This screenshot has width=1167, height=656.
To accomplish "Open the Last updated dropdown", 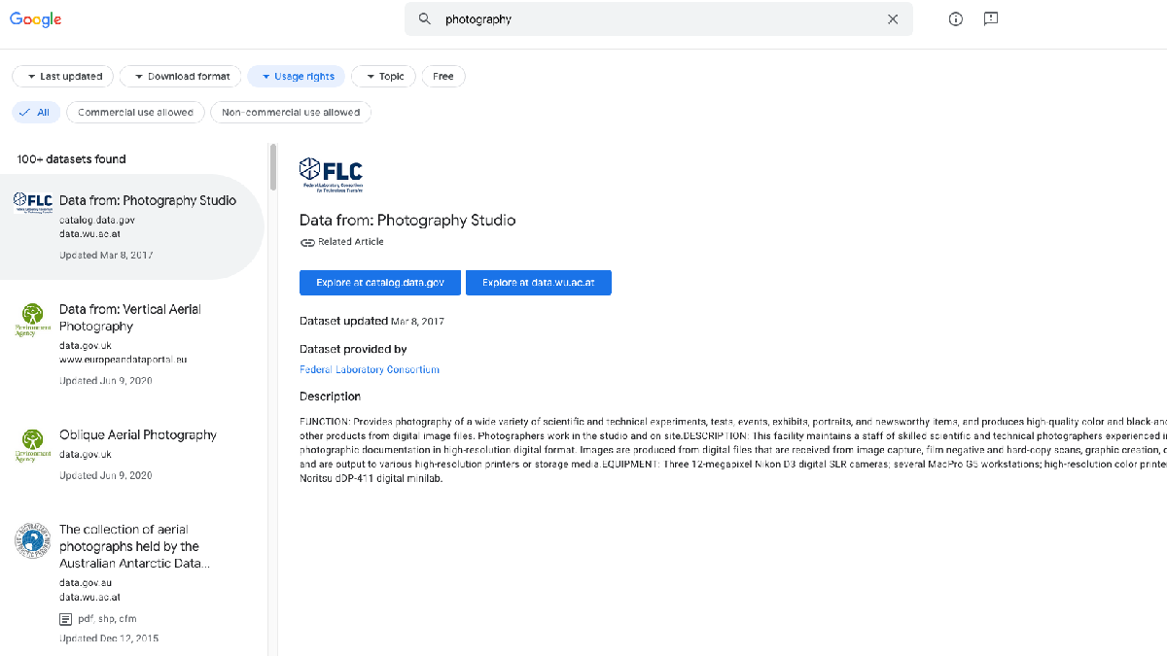I will coord(62,76).
